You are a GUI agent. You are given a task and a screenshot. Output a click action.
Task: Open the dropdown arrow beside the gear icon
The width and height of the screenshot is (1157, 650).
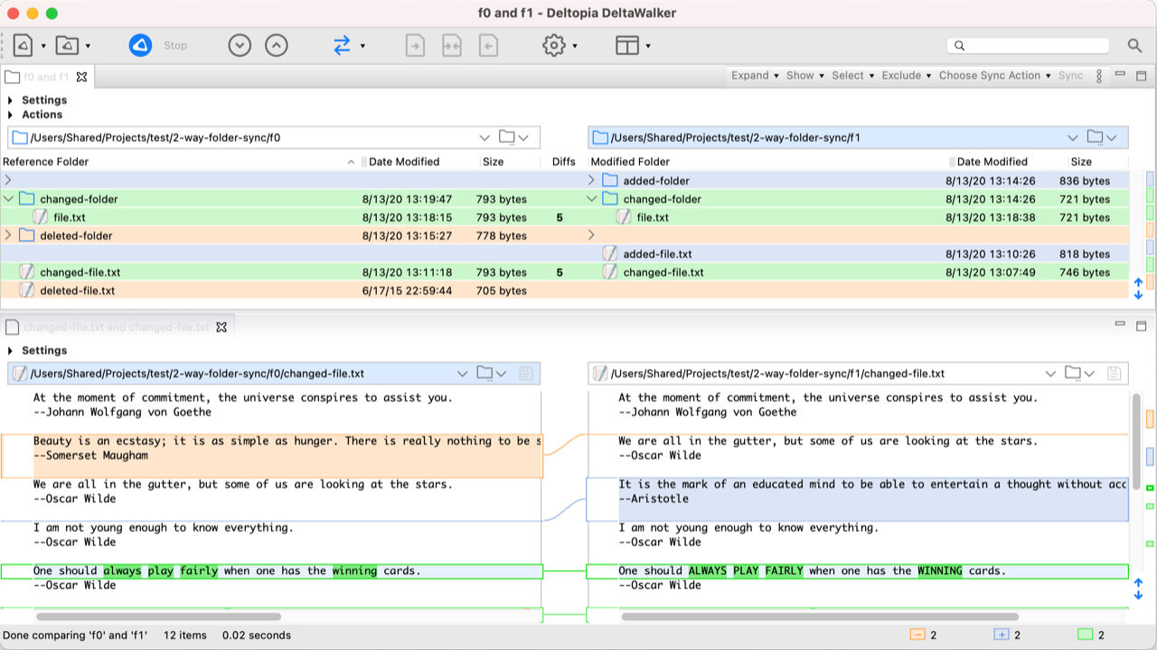(575, 46)
